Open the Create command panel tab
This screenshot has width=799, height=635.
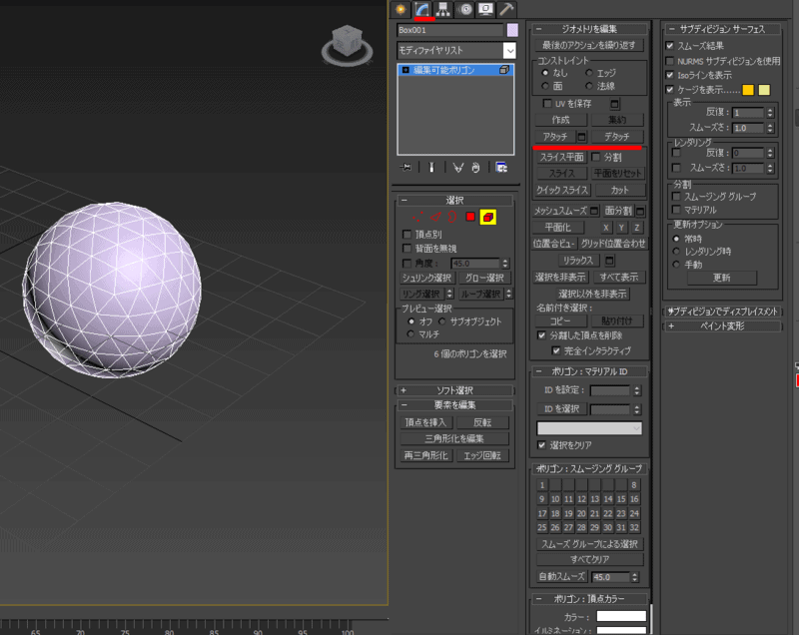[x=401, y=9]
